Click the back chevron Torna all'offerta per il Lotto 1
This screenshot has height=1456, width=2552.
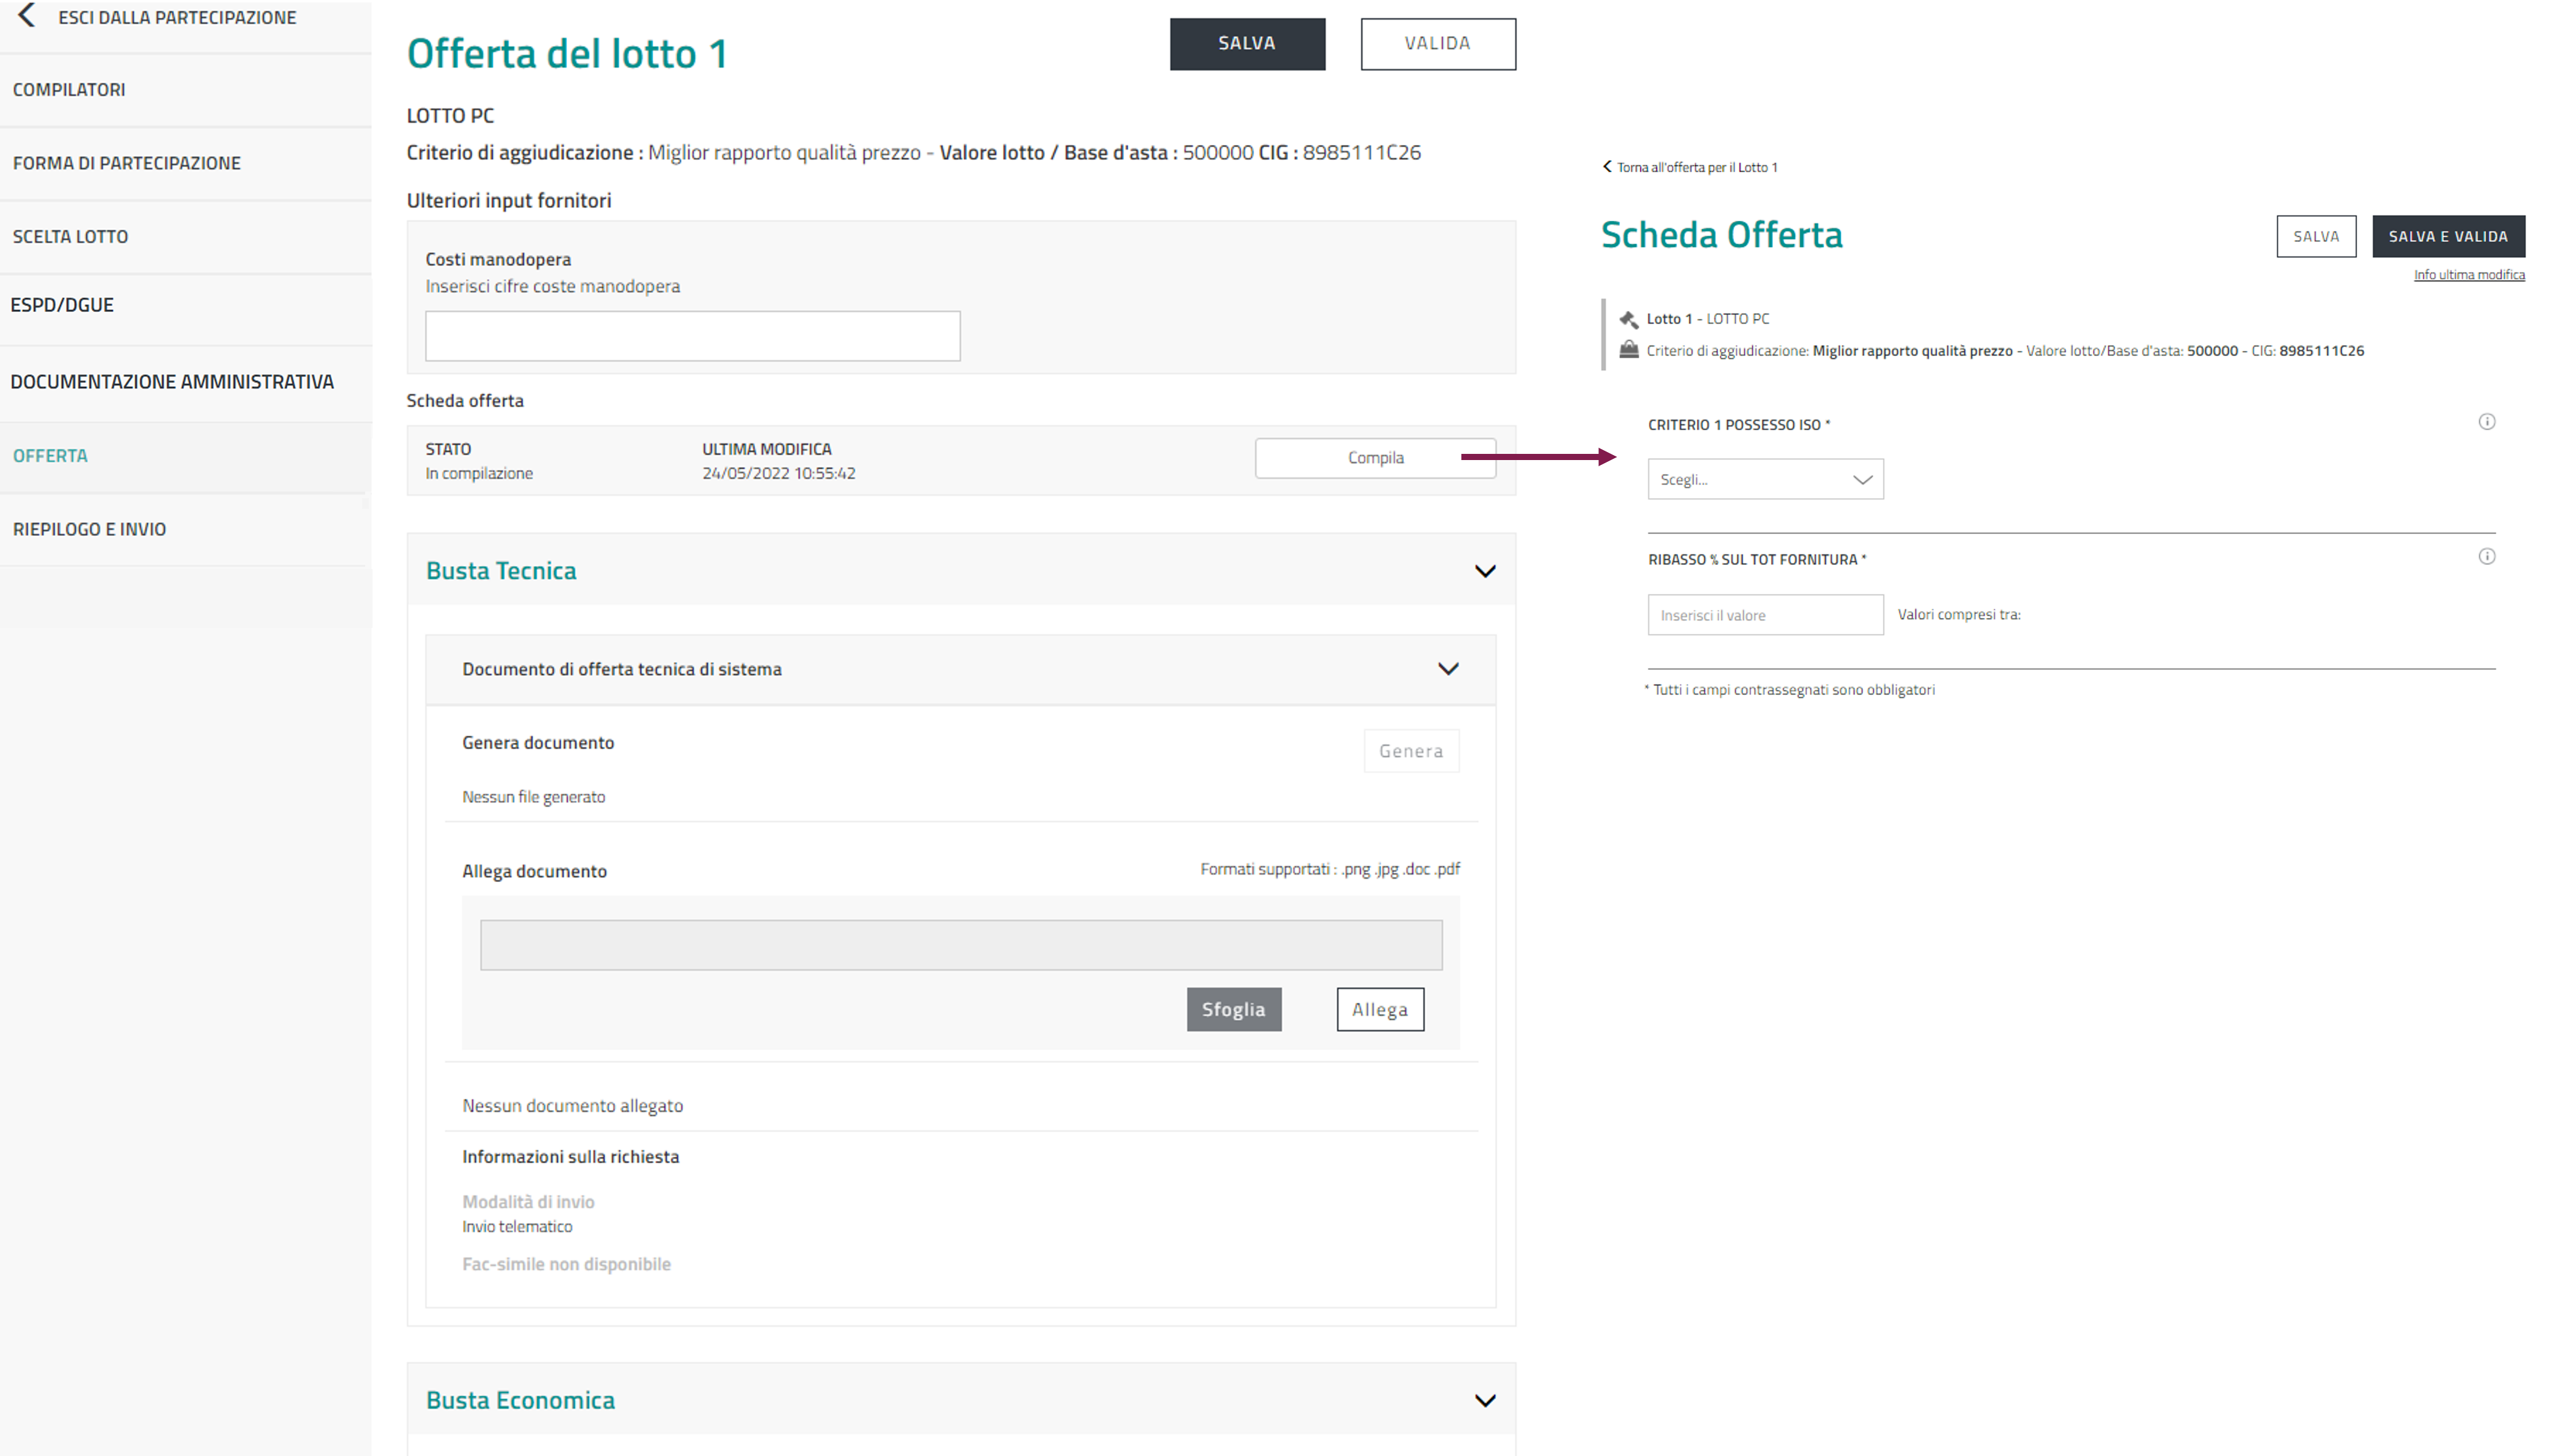pyautogui.click(x=1607, y=167)
